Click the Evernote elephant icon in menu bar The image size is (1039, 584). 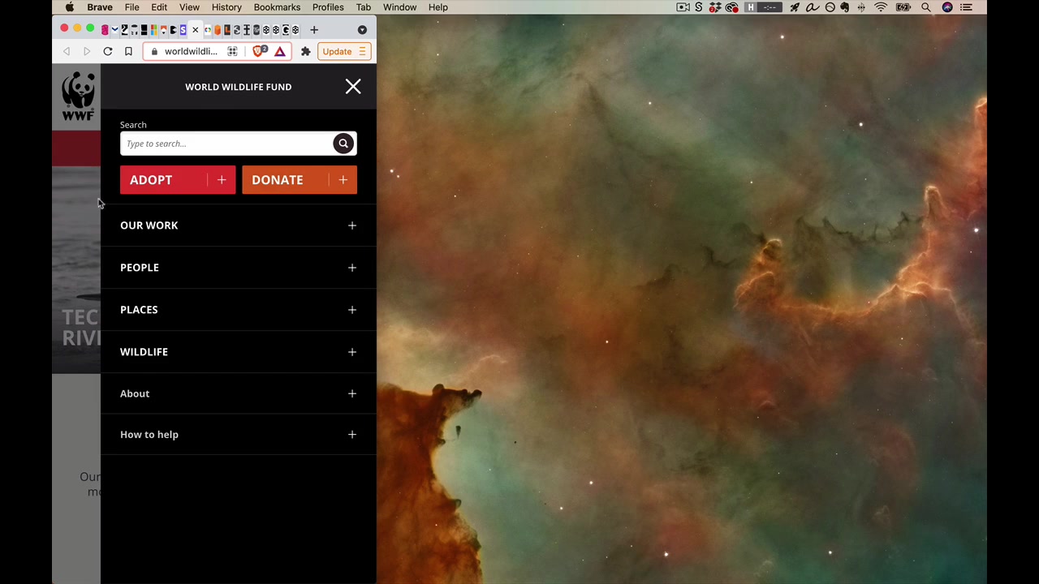point(845,7)
